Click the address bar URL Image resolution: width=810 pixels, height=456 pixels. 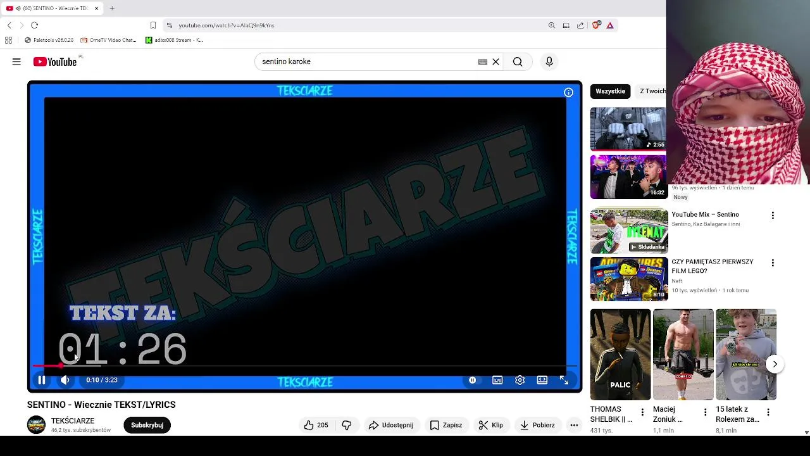coord(226,25)
